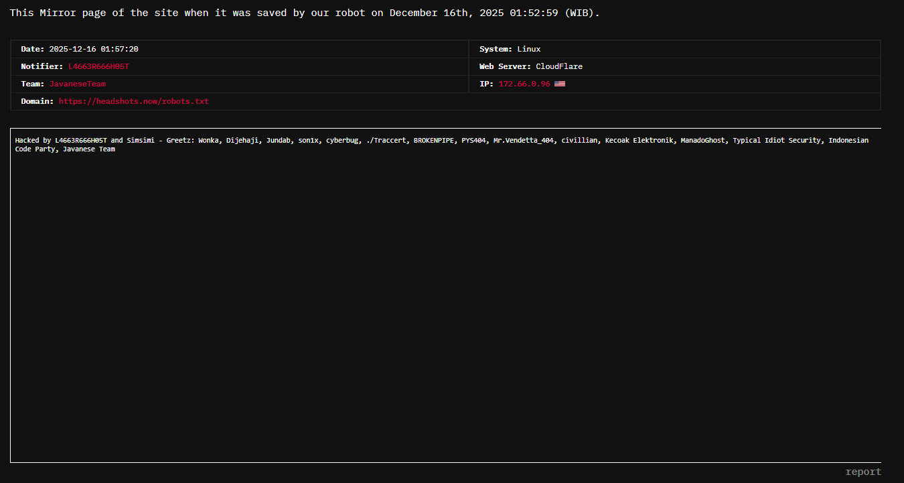Click the report link at the bottom right
Viewport: 904px width, 483px height.
[x=863, y=472]
